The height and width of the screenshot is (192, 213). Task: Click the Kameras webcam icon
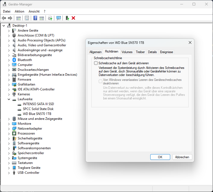click(14, 94)
